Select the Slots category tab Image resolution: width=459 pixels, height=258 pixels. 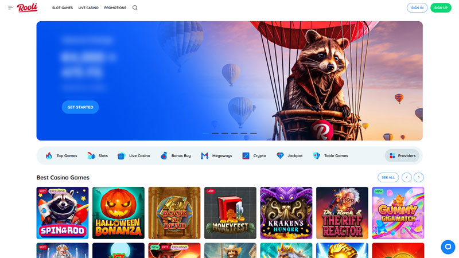[98, 155]
